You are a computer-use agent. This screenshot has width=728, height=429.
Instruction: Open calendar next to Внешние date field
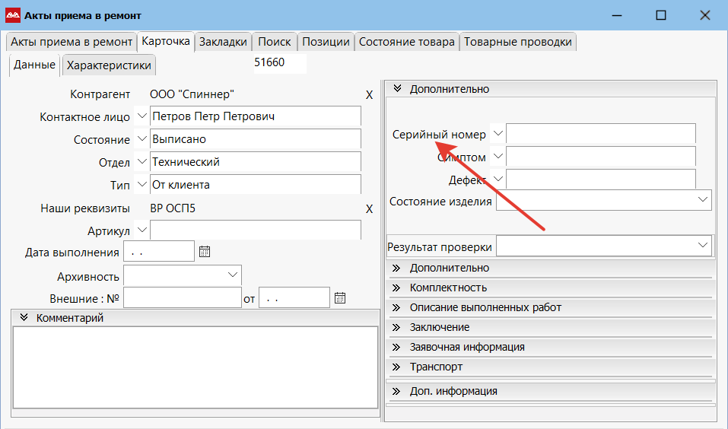coord(340,298)
